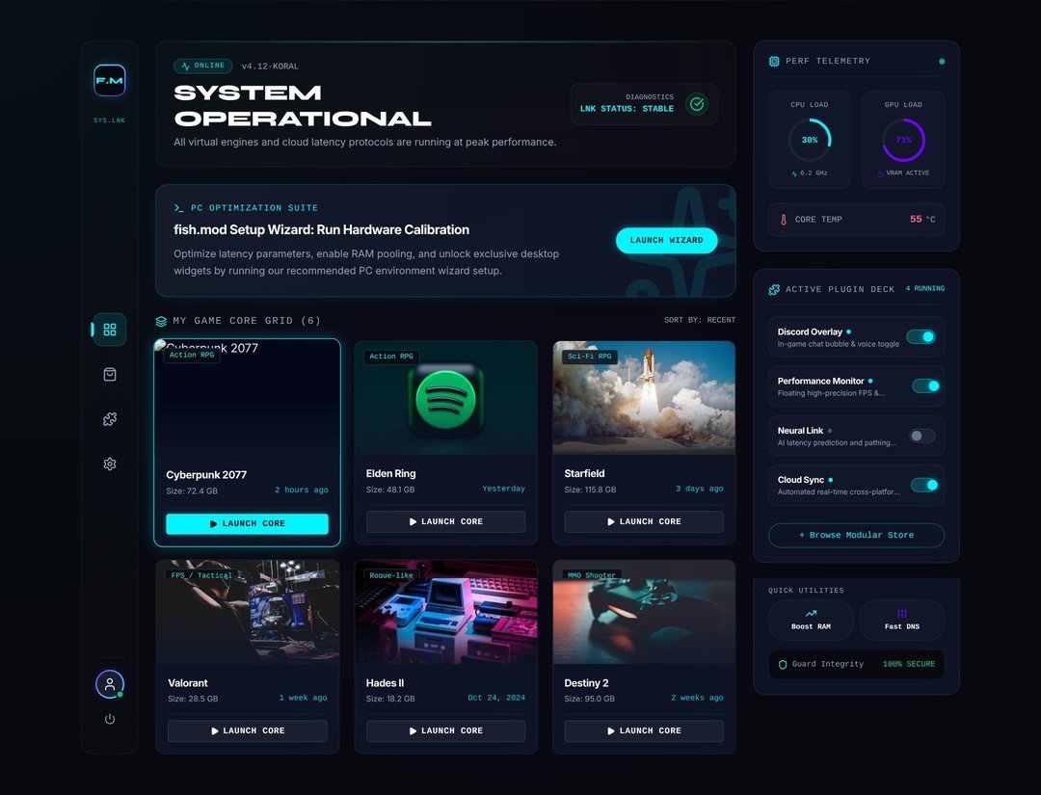Viewport: 1041px width, 795px height.
Task: Launch Core for Hades II
Action: tap(445, 730)
